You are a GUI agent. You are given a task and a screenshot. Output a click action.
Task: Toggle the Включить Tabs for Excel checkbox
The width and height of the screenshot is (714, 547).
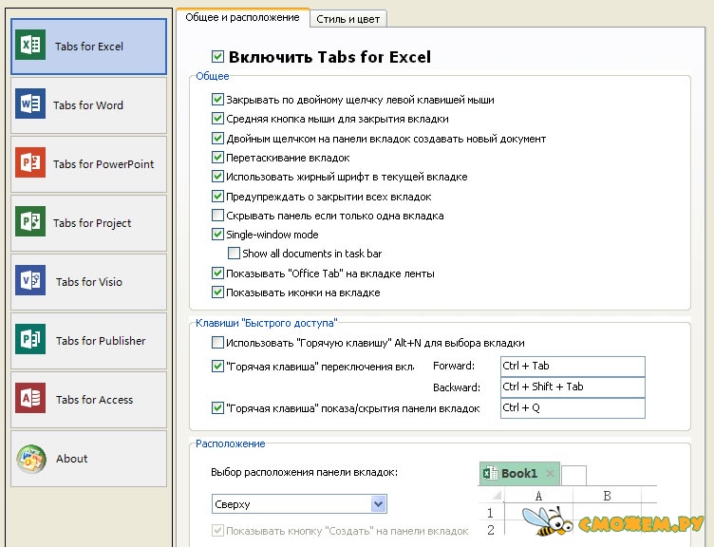tap(217, 57)
